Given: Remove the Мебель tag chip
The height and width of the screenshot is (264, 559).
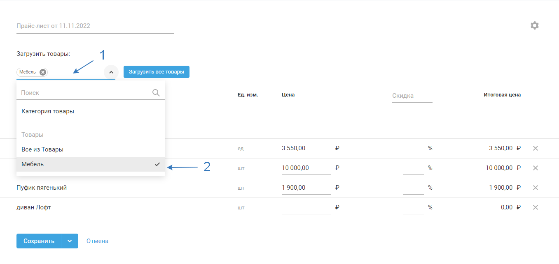Looking at the screenshot, I should (43, 72).
